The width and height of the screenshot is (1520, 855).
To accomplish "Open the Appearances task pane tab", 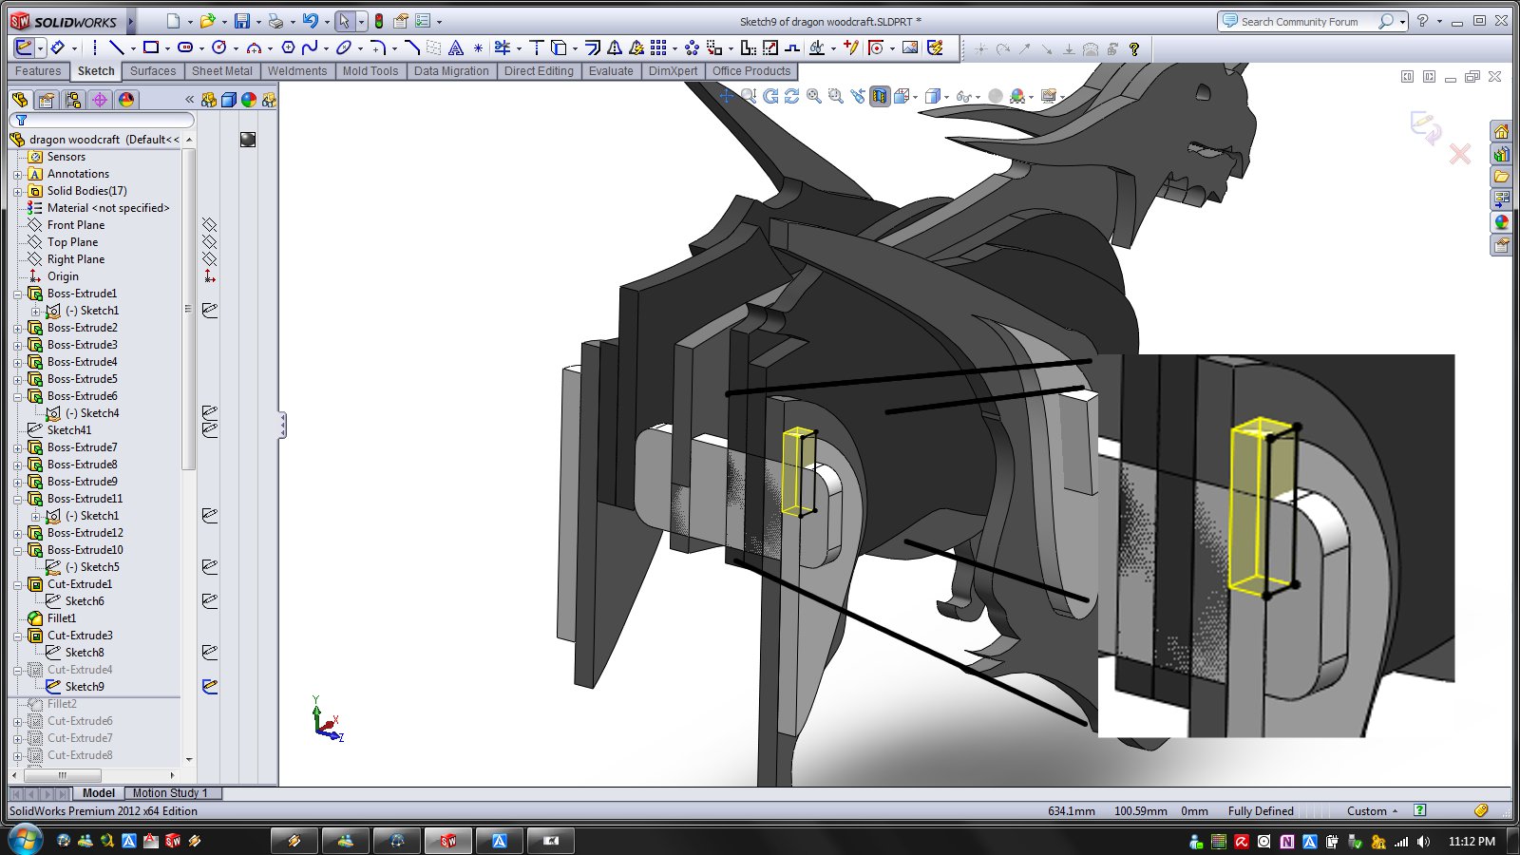I will click(x=1501, y=222).
